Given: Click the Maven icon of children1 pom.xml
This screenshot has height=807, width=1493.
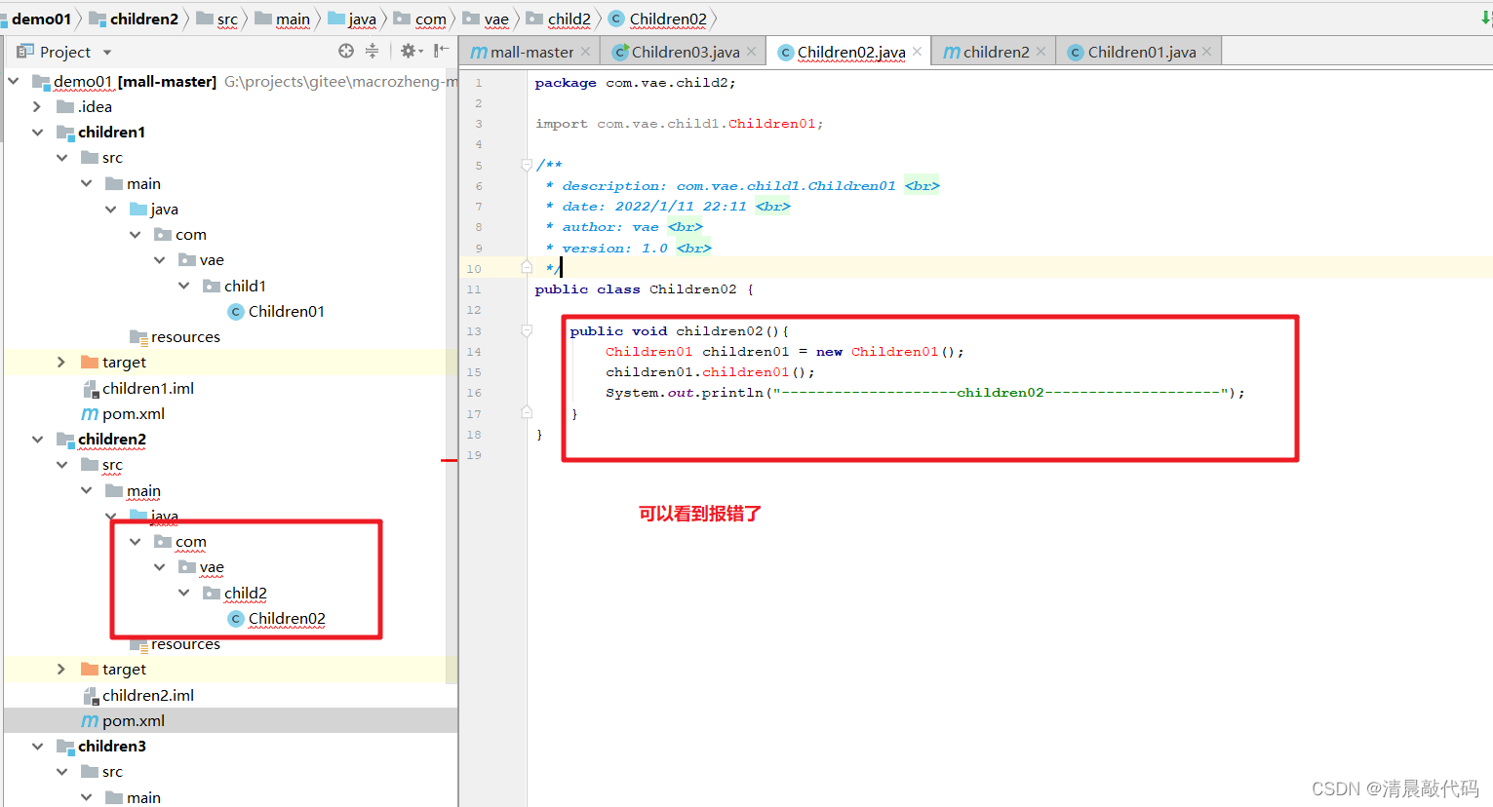Looking at the screenshot, I should click(x=90, y=414).
